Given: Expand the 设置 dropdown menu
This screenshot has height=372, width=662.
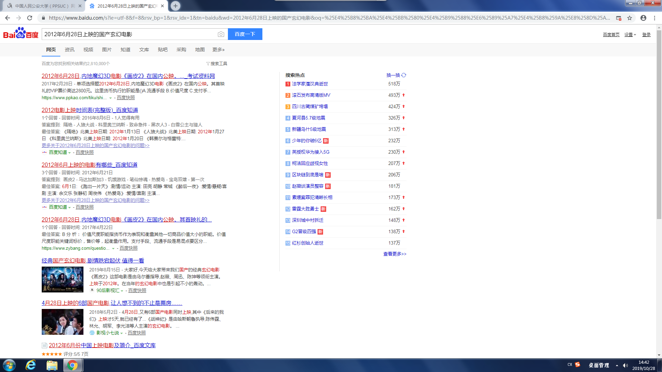Looking at the screenshot, I should click(630, 35).
